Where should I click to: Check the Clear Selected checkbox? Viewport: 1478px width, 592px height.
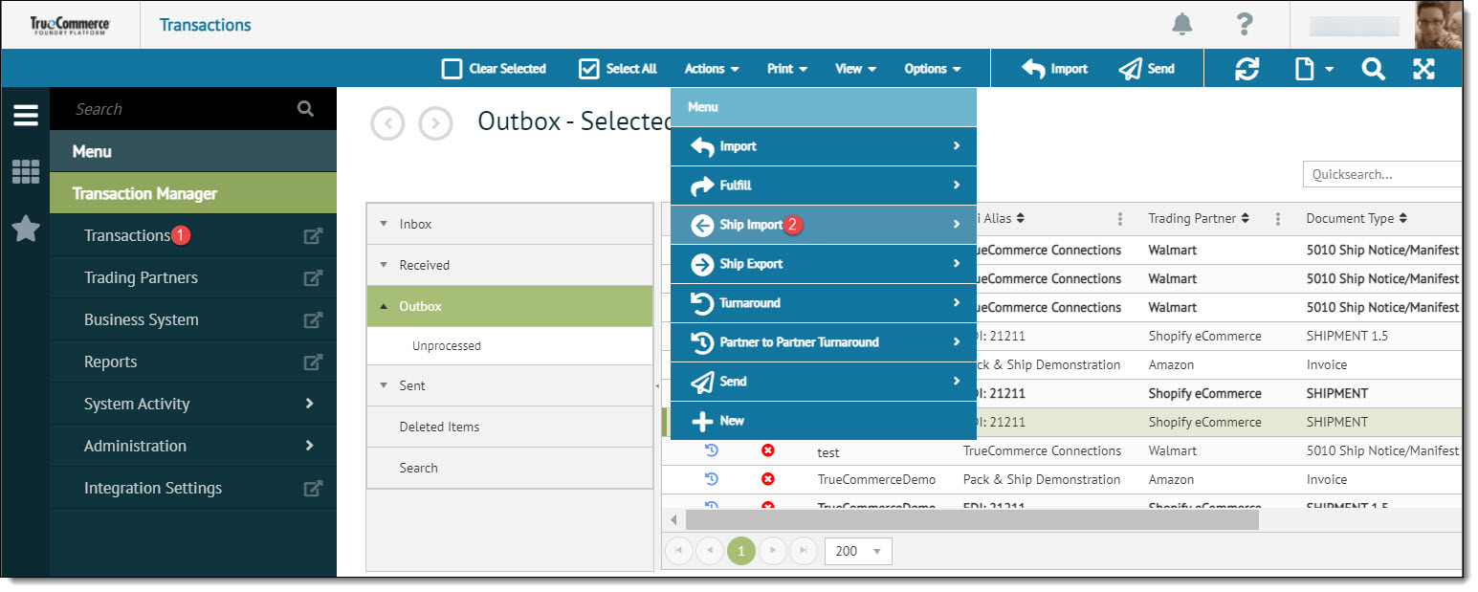452,69
